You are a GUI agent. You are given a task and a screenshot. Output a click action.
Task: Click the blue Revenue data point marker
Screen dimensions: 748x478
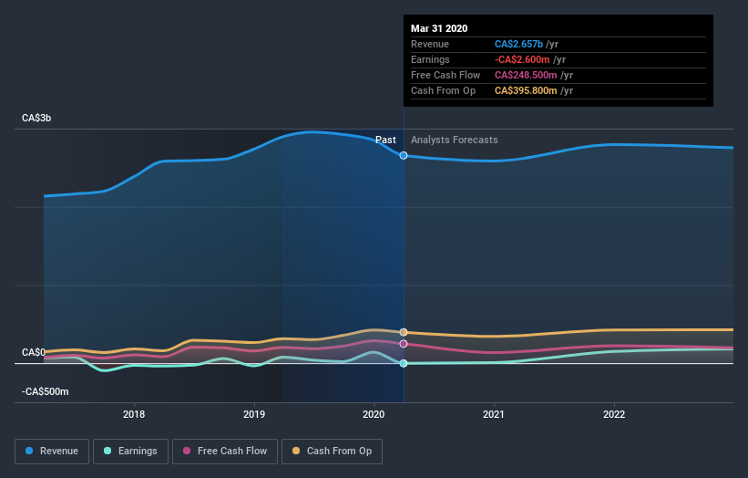(x=404, y=156)
